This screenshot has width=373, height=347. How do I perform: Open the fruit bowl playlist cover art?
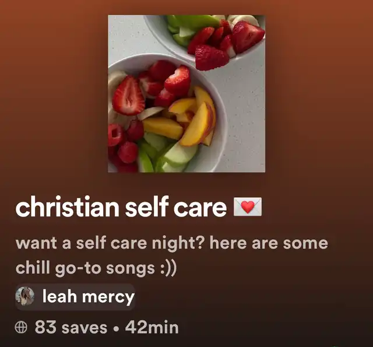tap(186, 93)
